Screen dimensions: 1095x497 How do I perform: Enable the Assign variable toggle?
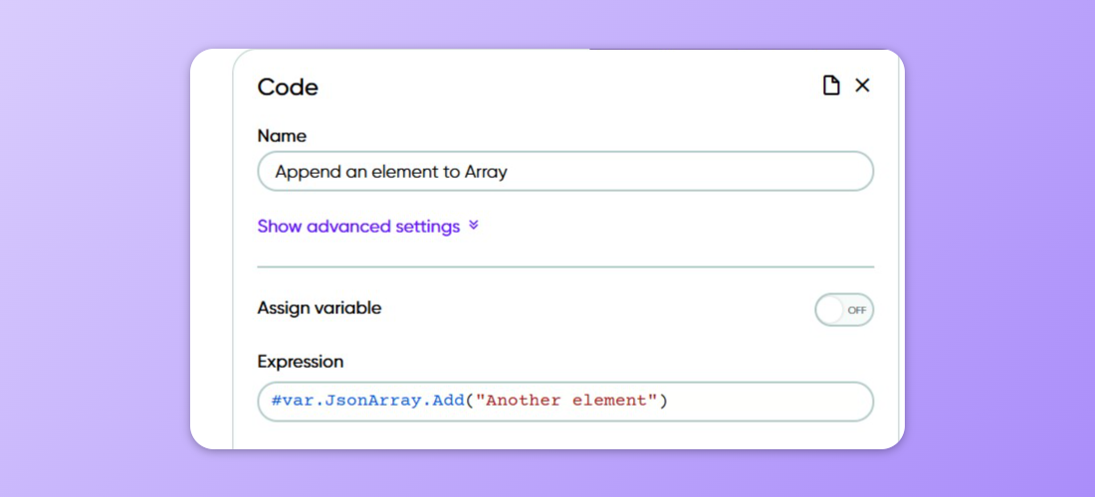coord(844,310)
